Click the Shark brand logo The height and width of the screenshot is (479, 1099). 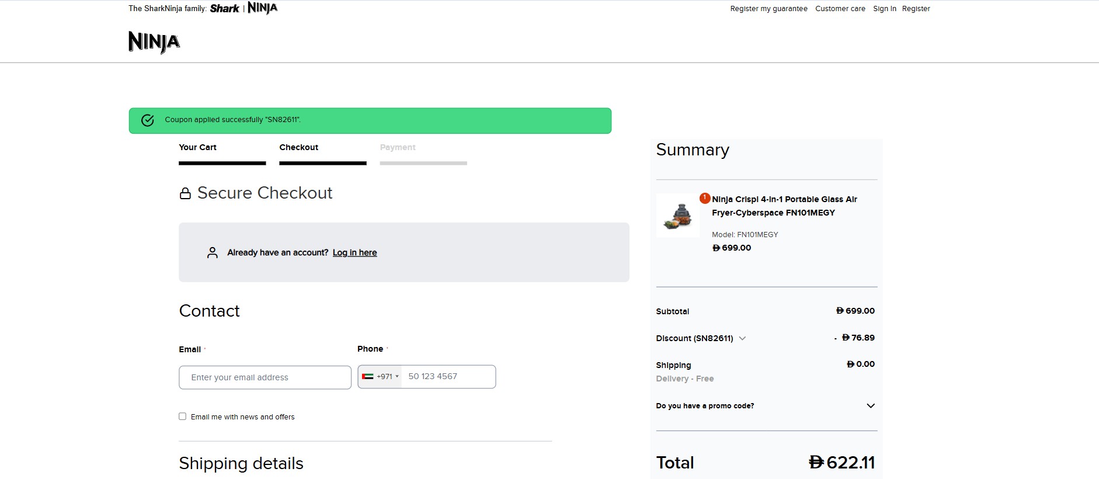[224, 9]
